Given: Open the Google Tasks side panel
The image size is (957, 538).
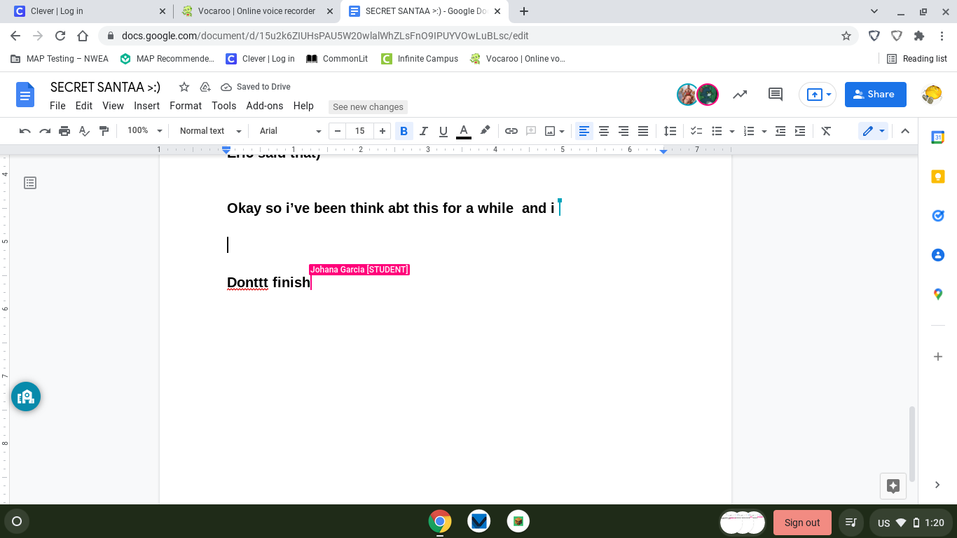Looking at the screenshot, I should (x=938, y=216).
